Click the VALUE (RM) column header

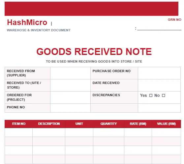coord(166,124)
